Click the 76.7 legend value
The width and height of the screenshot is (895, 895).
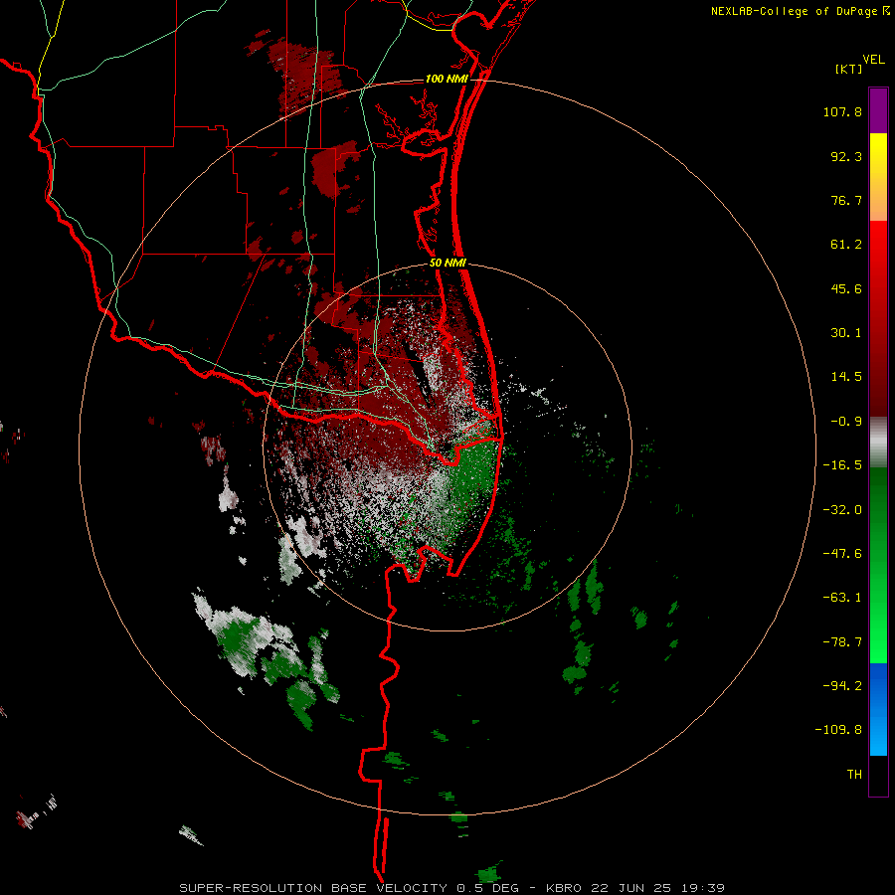click(846, 200)
